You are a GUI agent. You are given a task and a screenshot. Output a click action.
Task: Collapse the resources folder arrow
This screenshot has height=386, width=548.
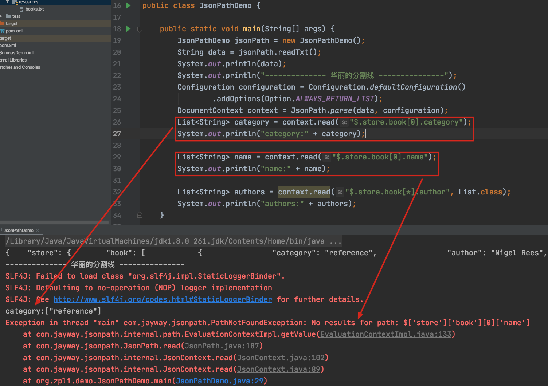pyautogui.click(x=7, y=2)
